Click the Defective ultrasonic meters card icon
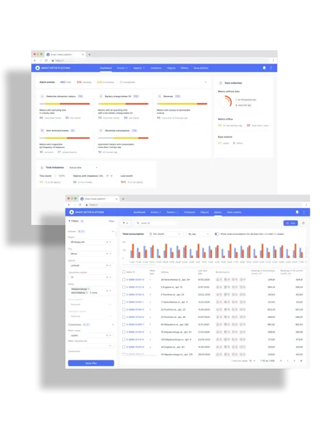322x428 pixels. point(42,97)
